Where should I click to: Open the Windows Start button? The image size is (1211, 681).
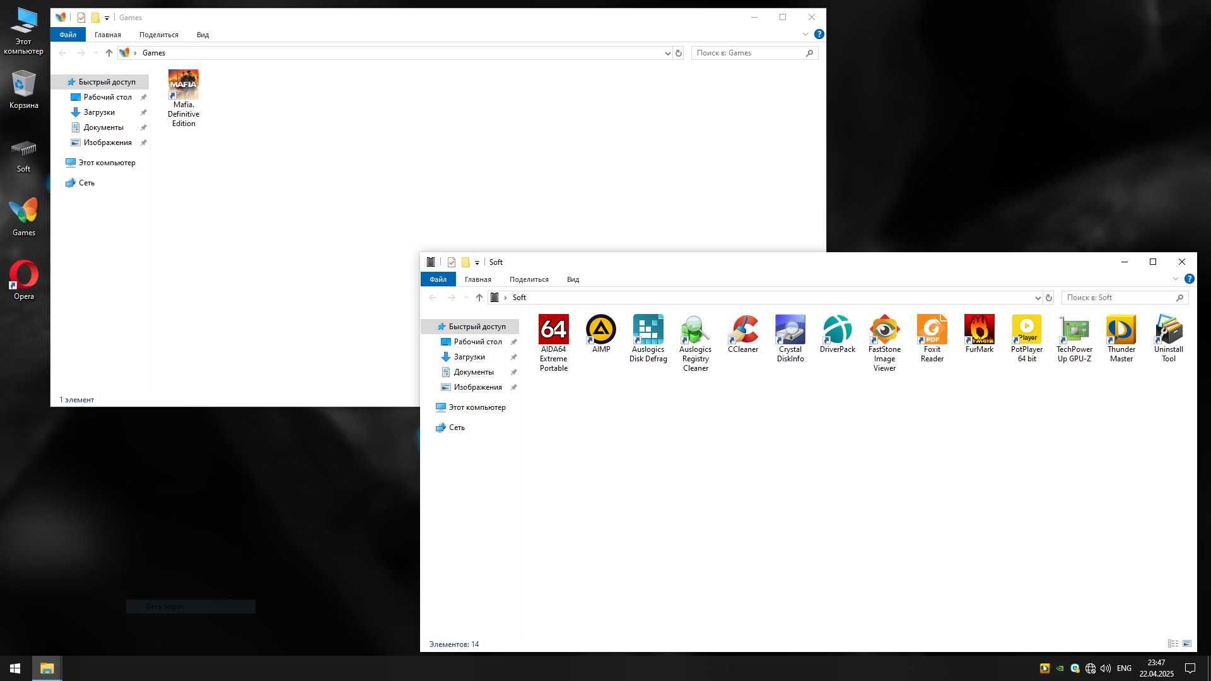point(15,668)
